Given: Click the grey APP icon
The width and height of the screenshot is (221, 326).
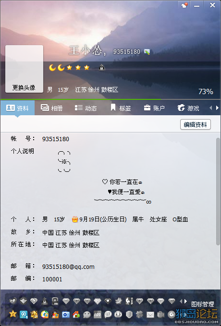Looking at the screenshot, I should pos(98,314).
